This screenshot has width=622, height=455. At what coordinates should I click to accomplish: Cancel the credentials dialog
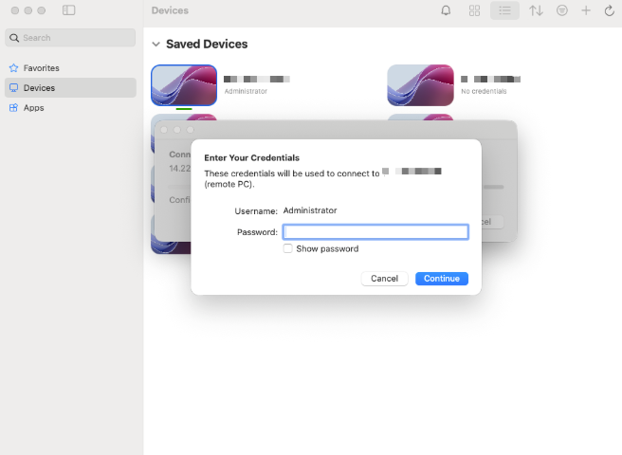click(x=384, y=279)
